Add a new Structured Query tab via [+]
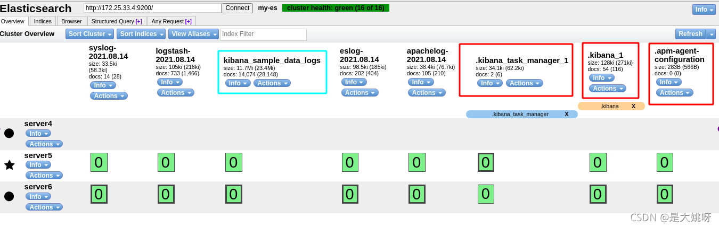 coord(139,21)
